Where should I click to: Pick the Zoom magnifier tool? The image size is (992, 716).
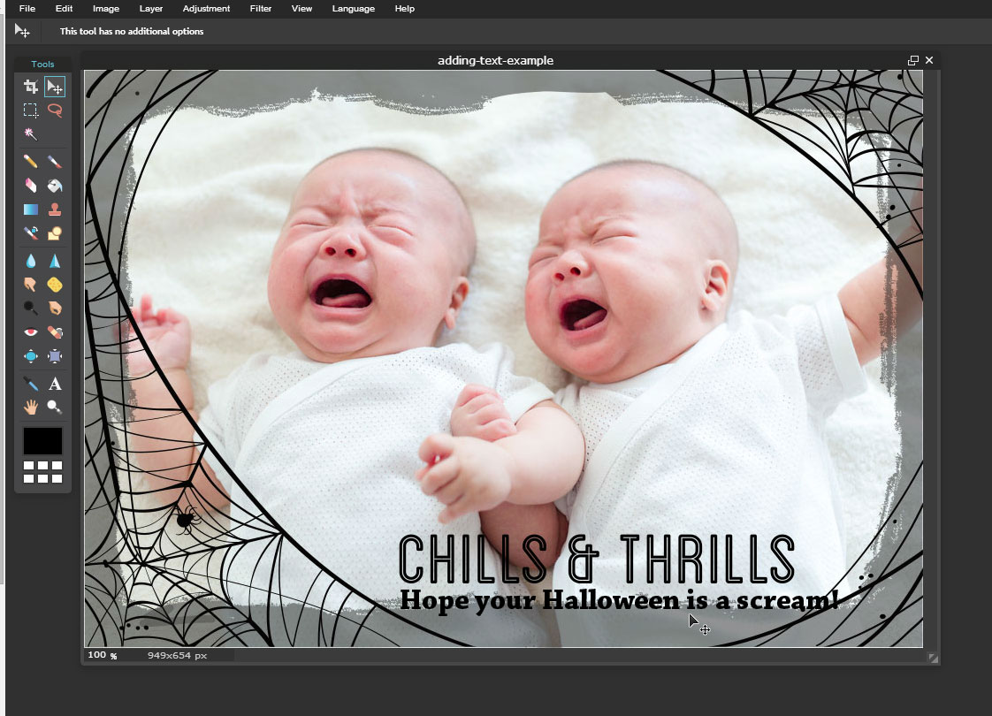[55, 408]
